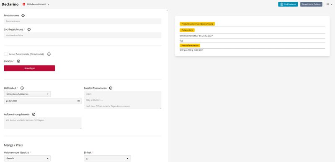Viewport: 335px width, 162px height.
Task: Focus the Zusatzinformationen text area
Action: click(x=123, y=100)
